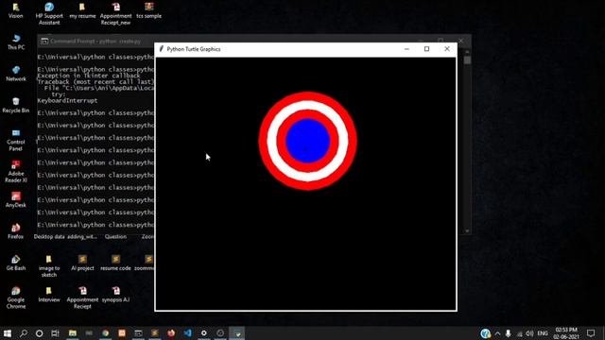Open HP Support Assistant desktop shortcut

coord(49,13)
